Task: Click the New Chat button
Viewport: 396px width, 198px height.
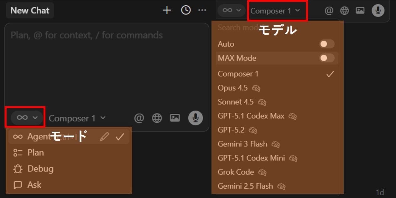Action: coord(30,10)
